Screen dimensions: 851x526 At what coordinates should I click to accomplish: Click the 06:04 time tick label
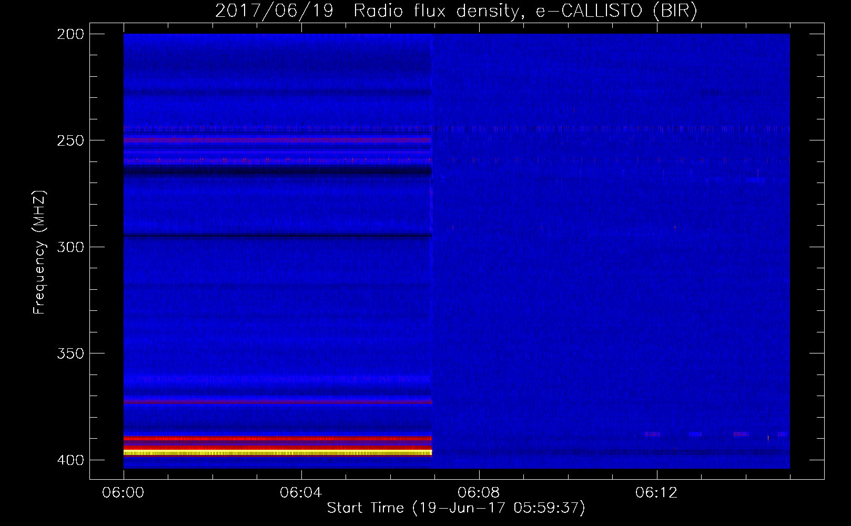point(301,492)
